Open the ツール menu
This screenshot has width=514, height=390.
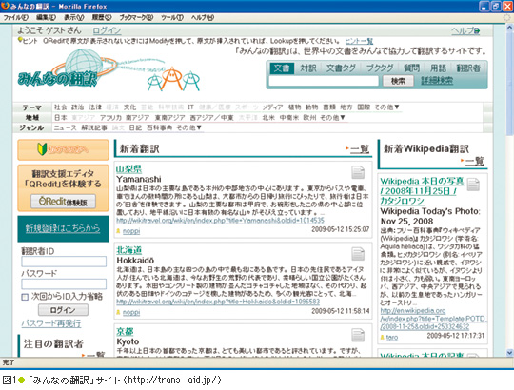click(x=171, y=18)
